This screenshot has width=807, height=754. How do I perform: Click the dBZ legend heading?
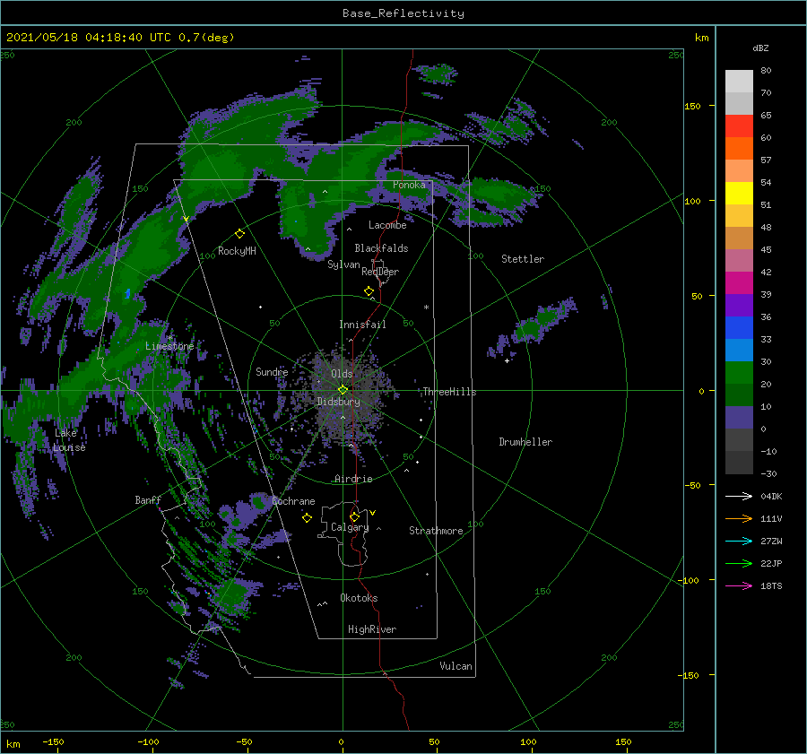pyautogui.click(x=760, y=48)
